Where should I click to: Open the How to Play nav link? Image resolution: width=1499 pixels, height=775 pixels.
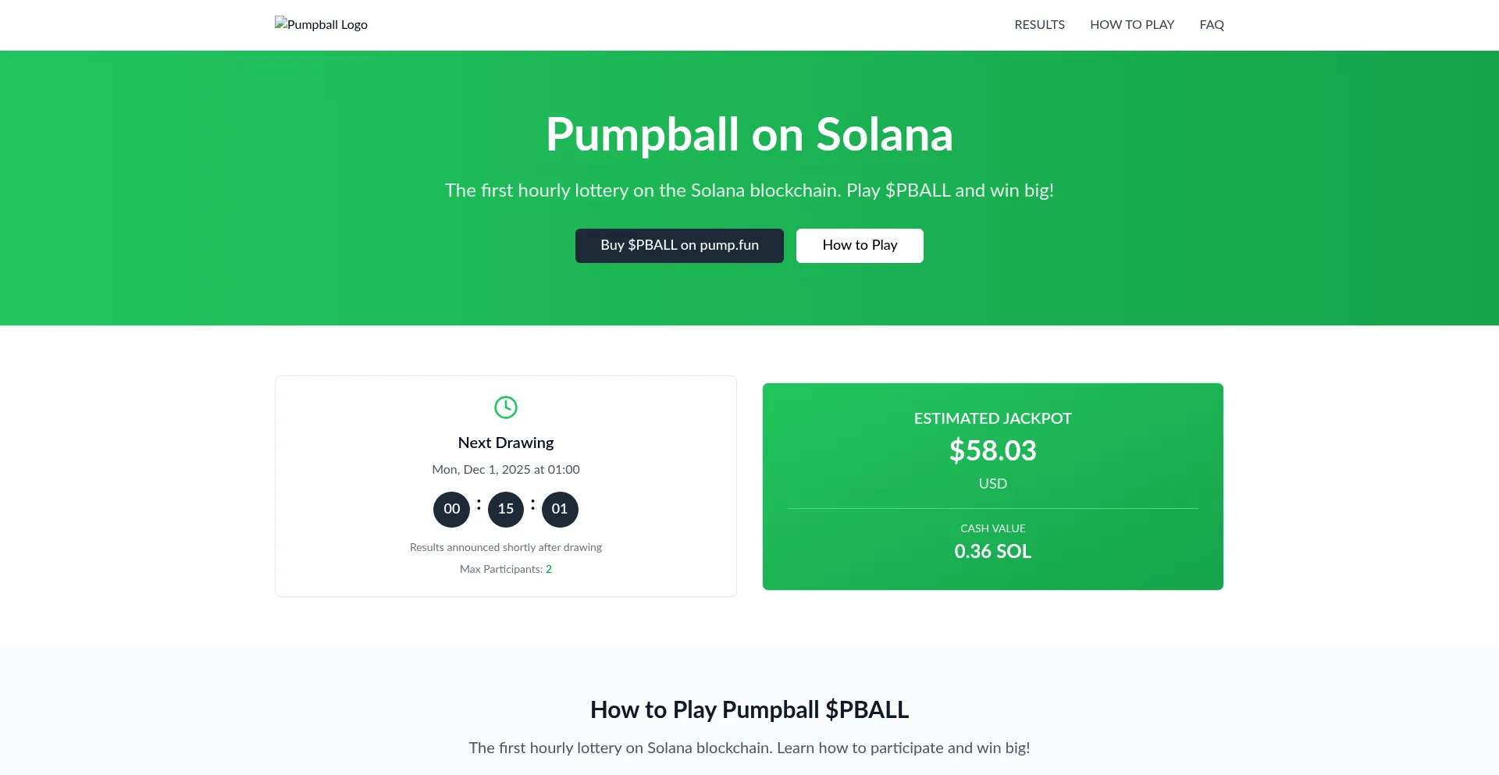1132,25
